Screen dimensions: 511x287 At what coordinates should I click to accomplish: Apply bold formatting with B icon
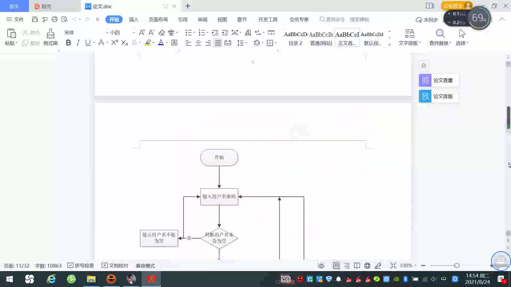coord(68,43)
